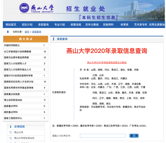
Task: Click the 博士后科研流动站 row
Action: point(26,100)
